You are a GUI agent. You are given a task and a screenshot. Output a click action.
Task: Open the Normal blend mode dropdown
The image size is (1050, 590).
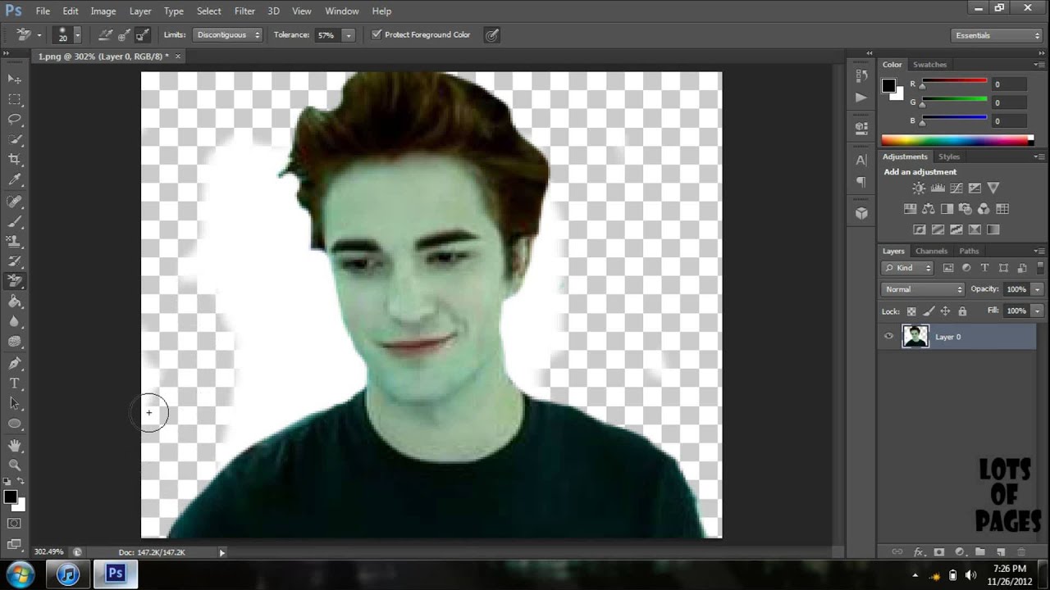pos(924,289)
